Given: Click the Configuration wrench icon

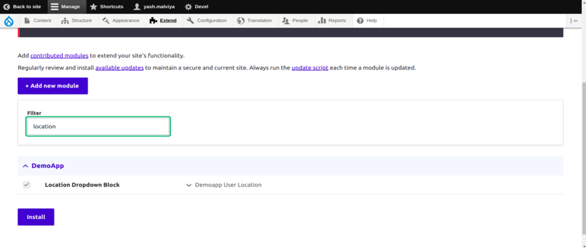Looking at the screenshot, I should pyautogui.click(x=190, y=21).
